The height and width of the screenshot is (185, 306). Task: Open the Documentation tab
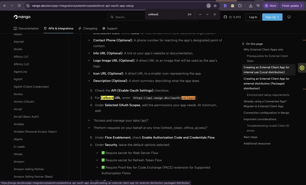(26, 28)
